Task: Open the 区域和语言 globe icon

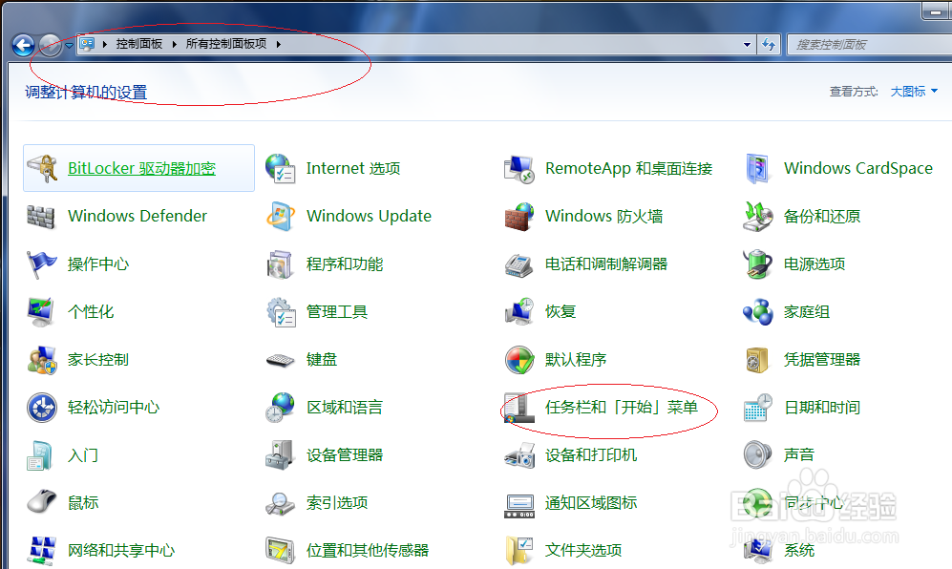Action: (281, 408)
